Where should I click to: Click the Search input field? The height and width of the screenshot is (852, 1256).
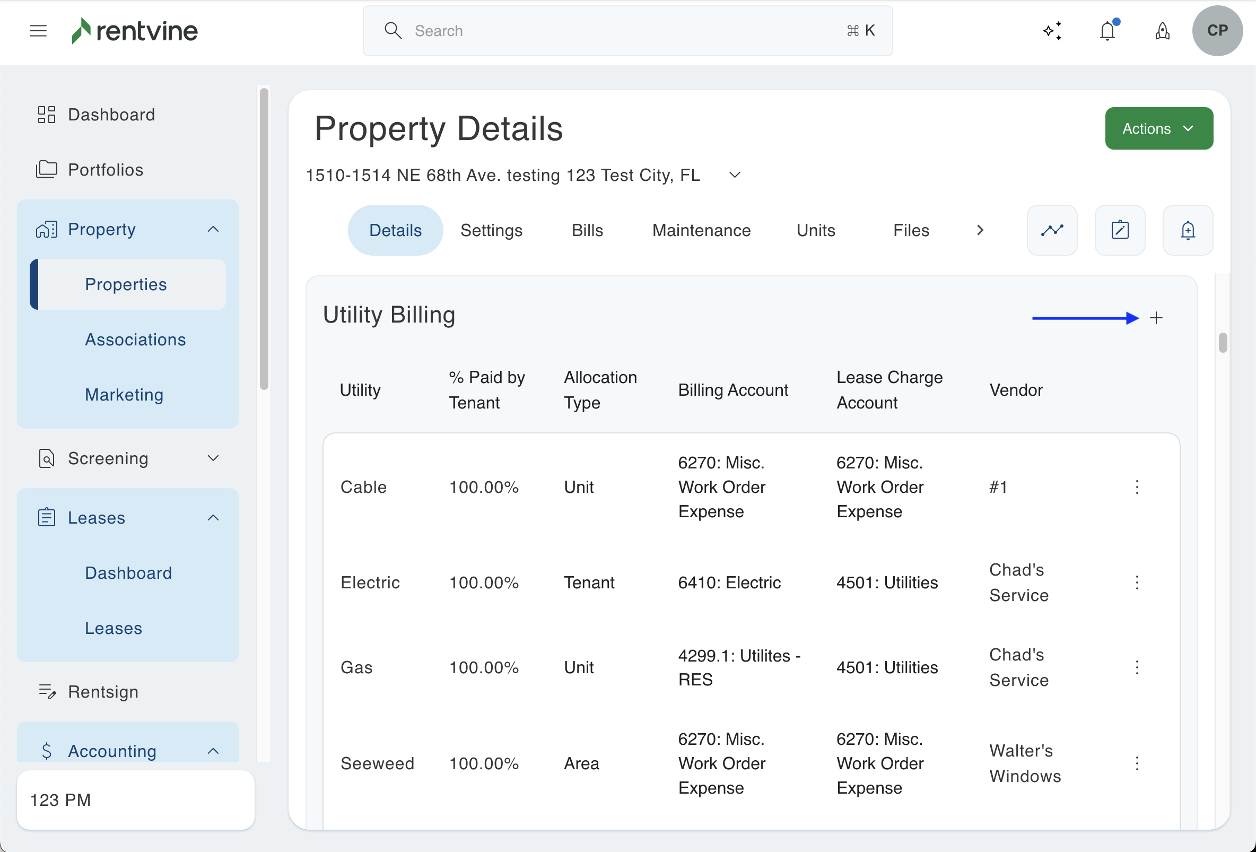627,31
